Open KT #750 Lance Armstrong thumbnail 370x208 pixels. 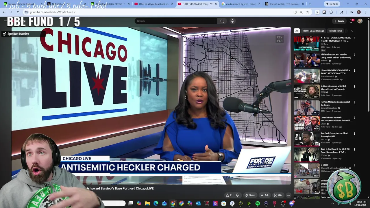click(307, 43)
